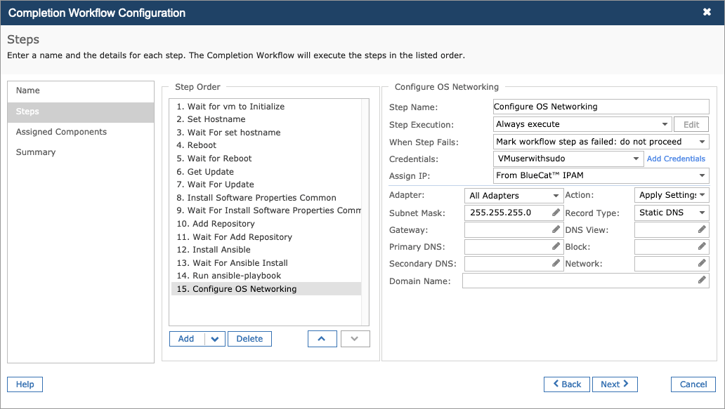Screen dimensions: 725x409
Task: Select step "1. Wait for vm to Initialize"
Action: (x=266, y=107)
